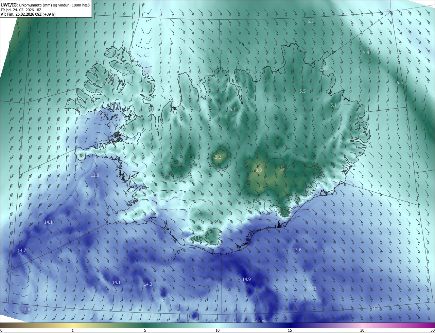Click the 6.3 value label on the map
The height and width of the screenshot is (333, 435).
311,21
